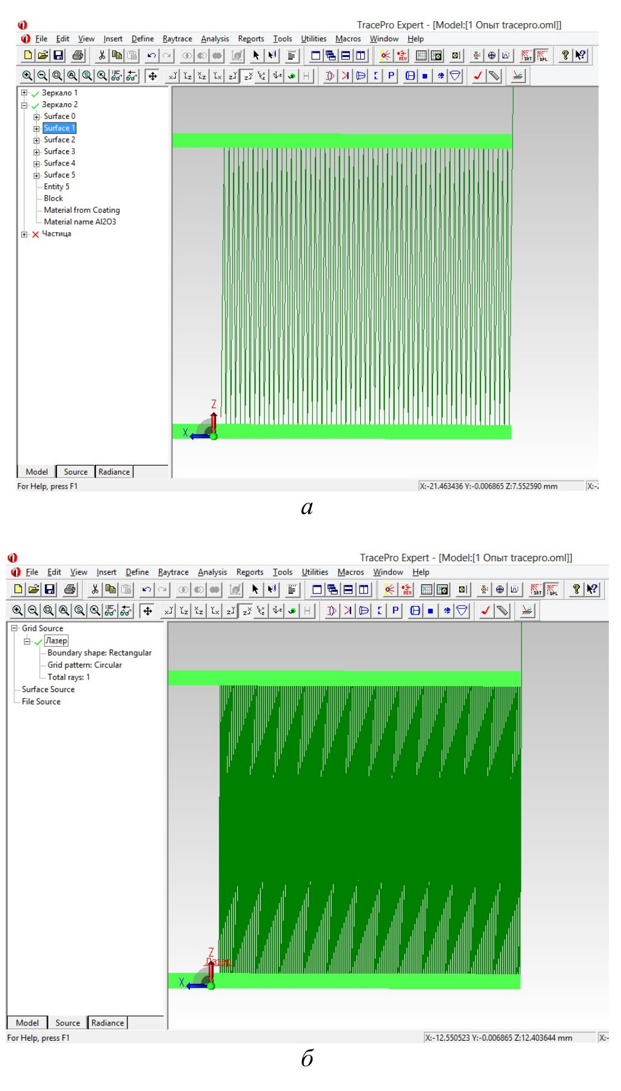Select Material name Al2O3 in the tree
This screenshot has width=621, height=1091.
click(x=79, y=222)
